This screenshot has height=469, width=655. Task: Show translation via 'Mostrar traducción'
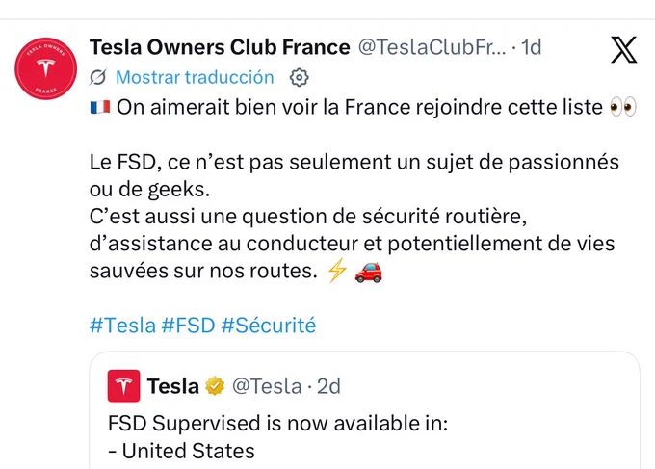tap(195, 77)
